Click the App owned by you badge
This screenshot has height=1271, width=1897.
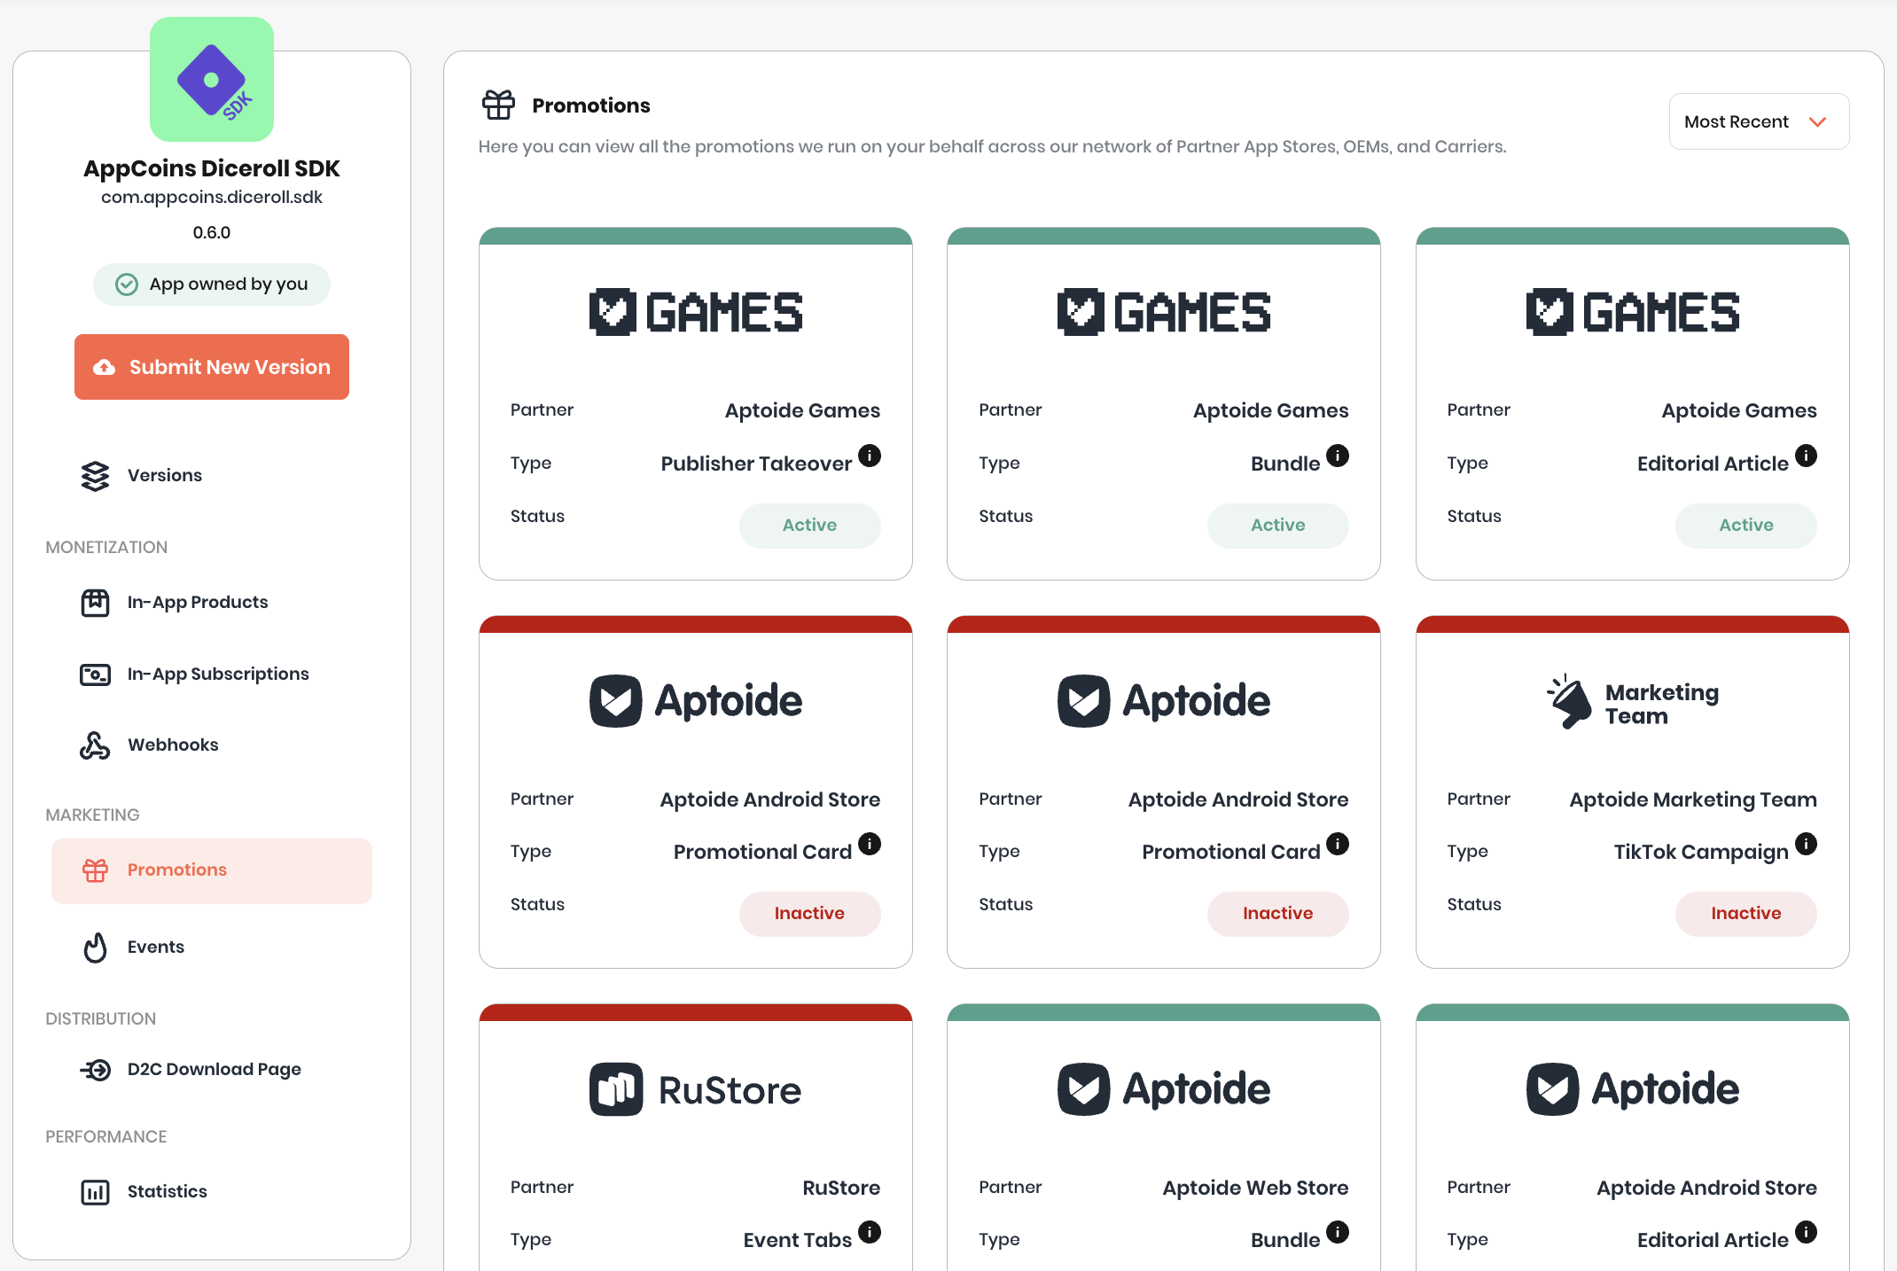pos(212,285)
